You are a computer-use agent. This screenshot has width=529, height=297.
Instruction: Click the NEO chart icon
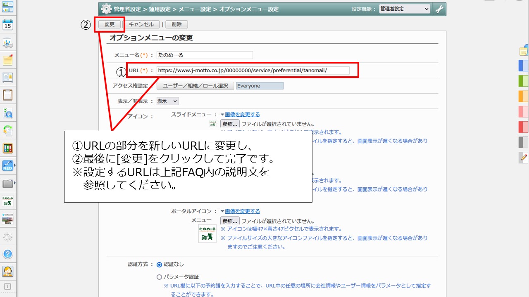click(7, 165)
